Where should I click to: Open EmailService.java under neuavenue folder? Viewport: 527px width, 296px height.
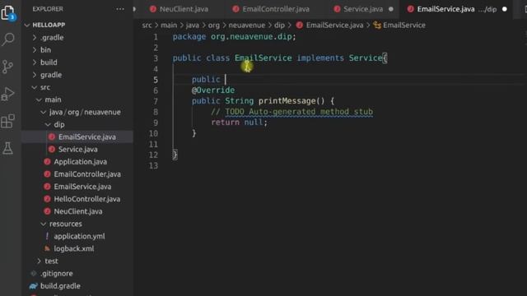[x=82, y=187]
